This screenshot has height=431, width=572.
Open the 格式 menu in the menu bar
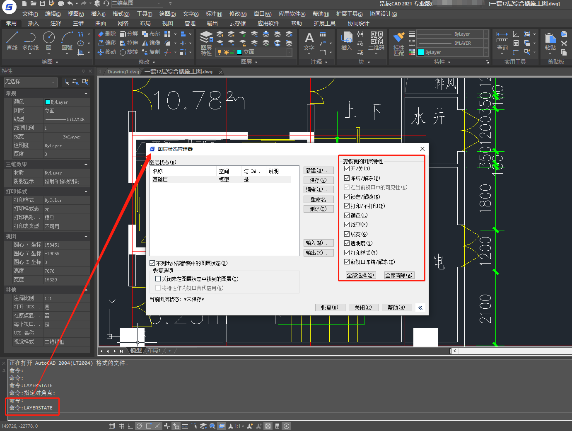pos(121,14)
